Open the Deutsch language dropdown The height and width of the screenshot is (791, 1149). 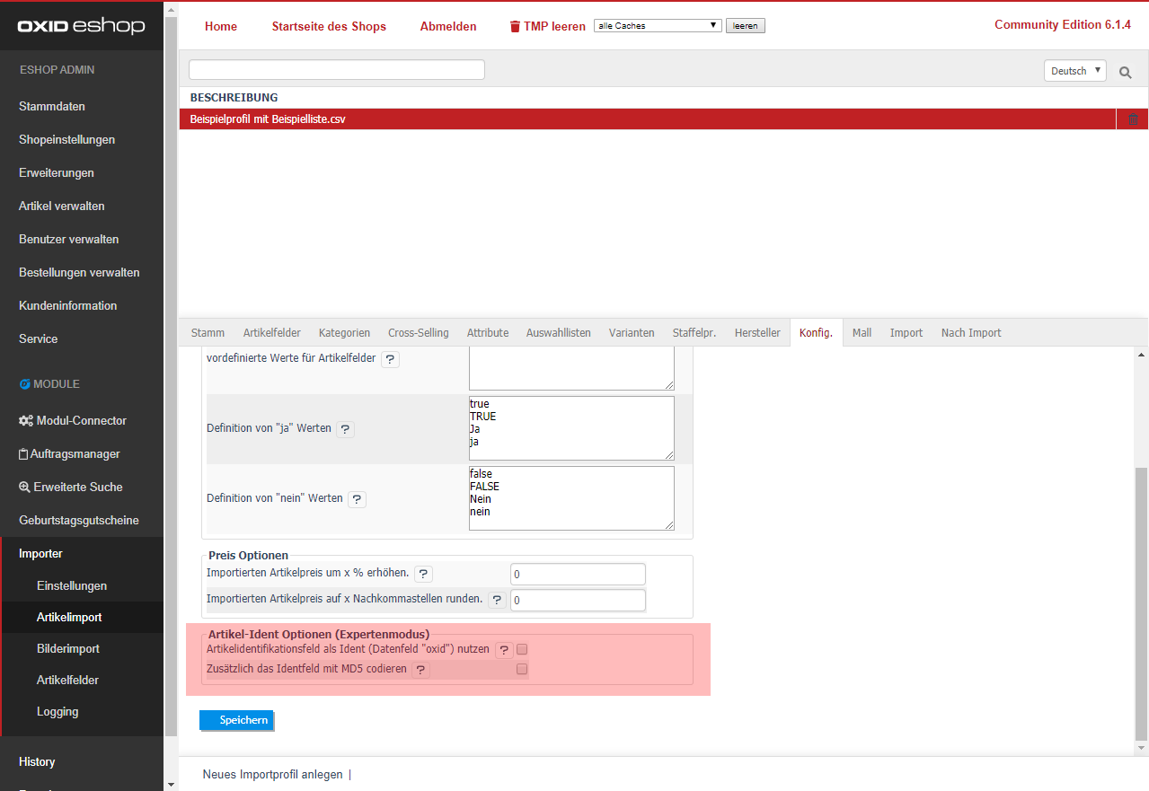coord(1074,71)
